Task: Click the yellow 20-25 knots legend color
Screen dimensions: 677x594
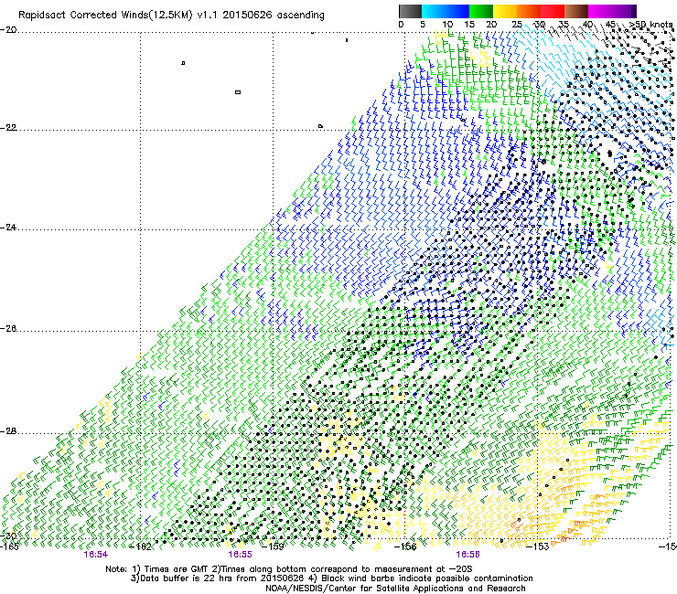Action: [x=505, y=11]
